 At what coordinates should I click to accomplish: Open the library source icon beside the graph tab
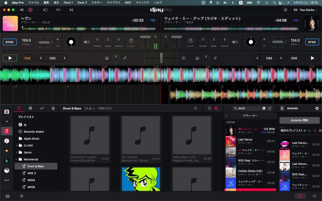pyautogui.click(x=53, y=108)
